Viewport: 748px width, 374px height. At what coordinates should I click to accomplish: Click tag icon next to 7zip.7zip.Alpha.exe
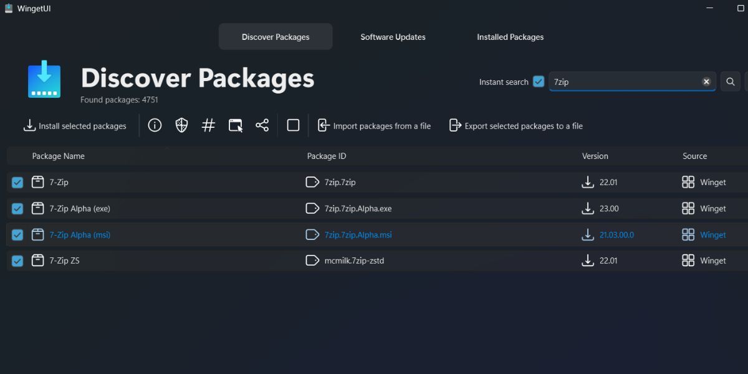312,208
